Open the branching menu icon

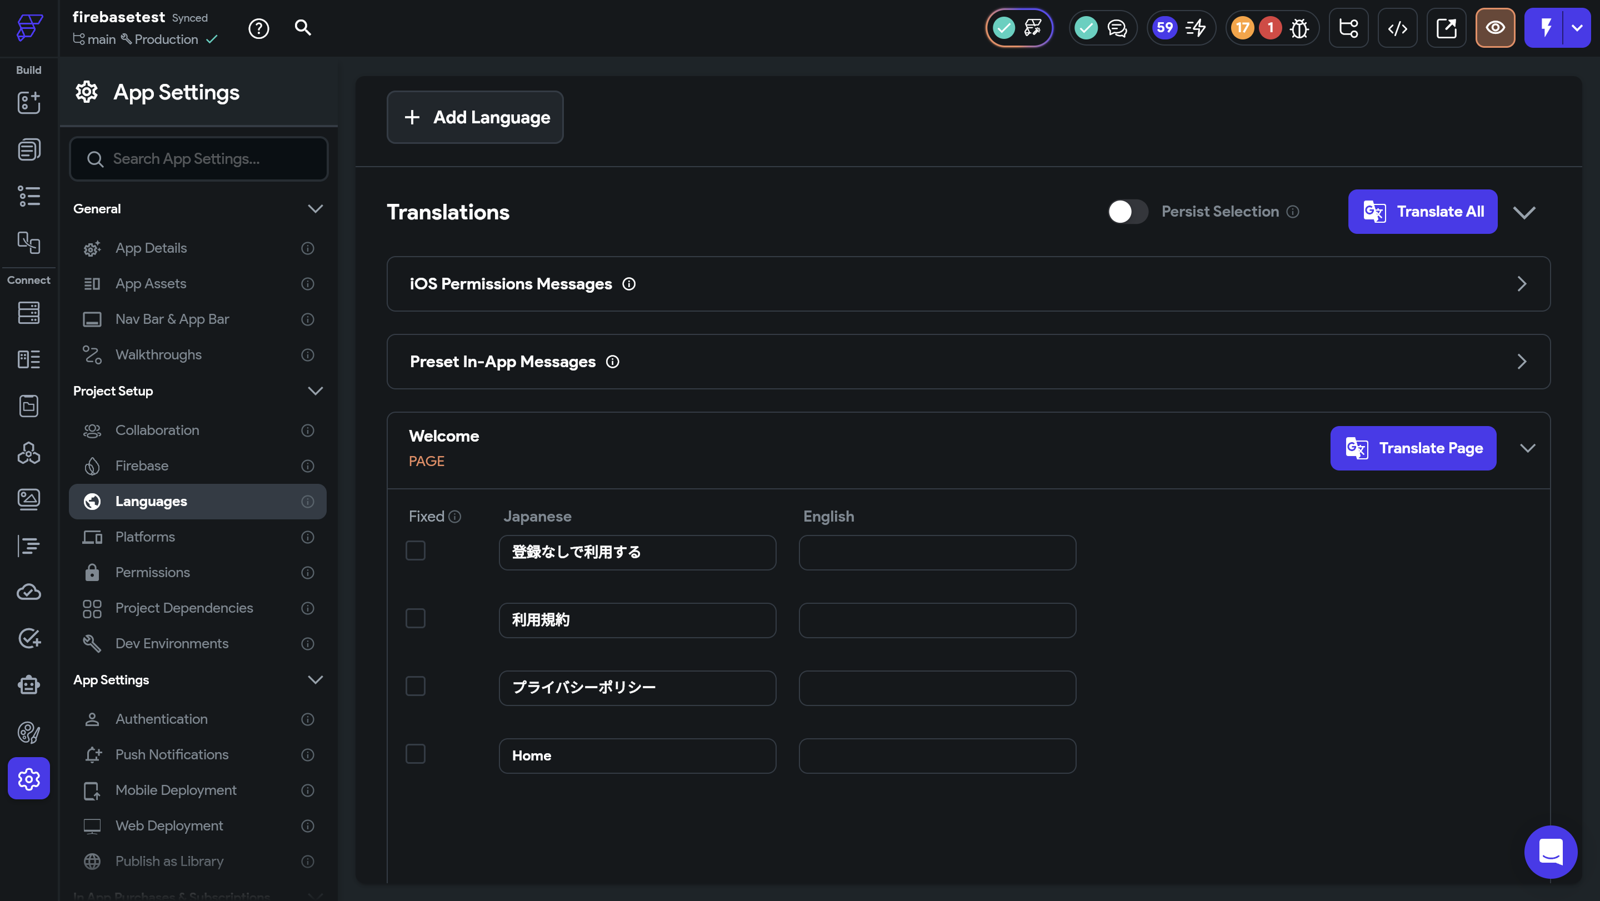(1348, 28)
